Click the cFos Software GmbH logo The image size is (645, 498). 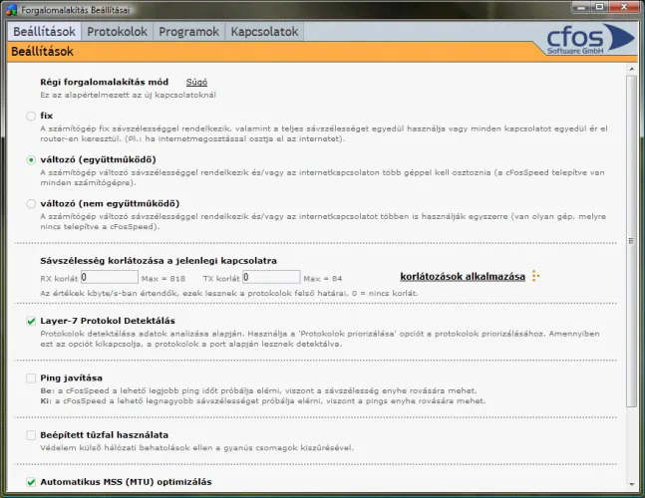pyautogui.click(x=590, y=40)
